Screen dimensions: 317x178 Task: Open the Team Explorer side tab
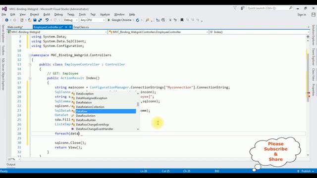(x=314, y=56)
